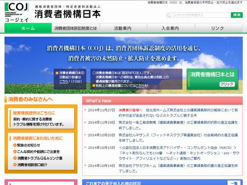
Task: Open the 被害情報提供はこちらに box
Action: [41, 118]
